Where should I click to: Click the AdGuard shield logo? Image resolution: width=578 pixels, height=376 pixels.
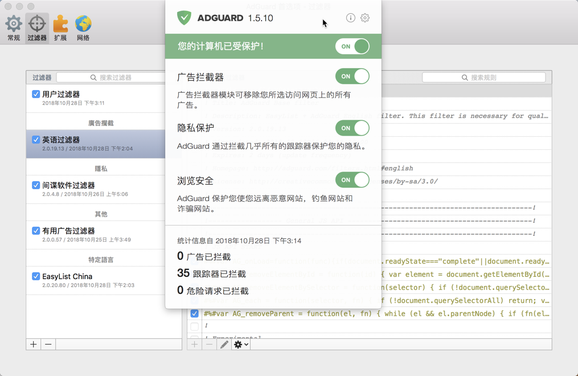[183, 18]
